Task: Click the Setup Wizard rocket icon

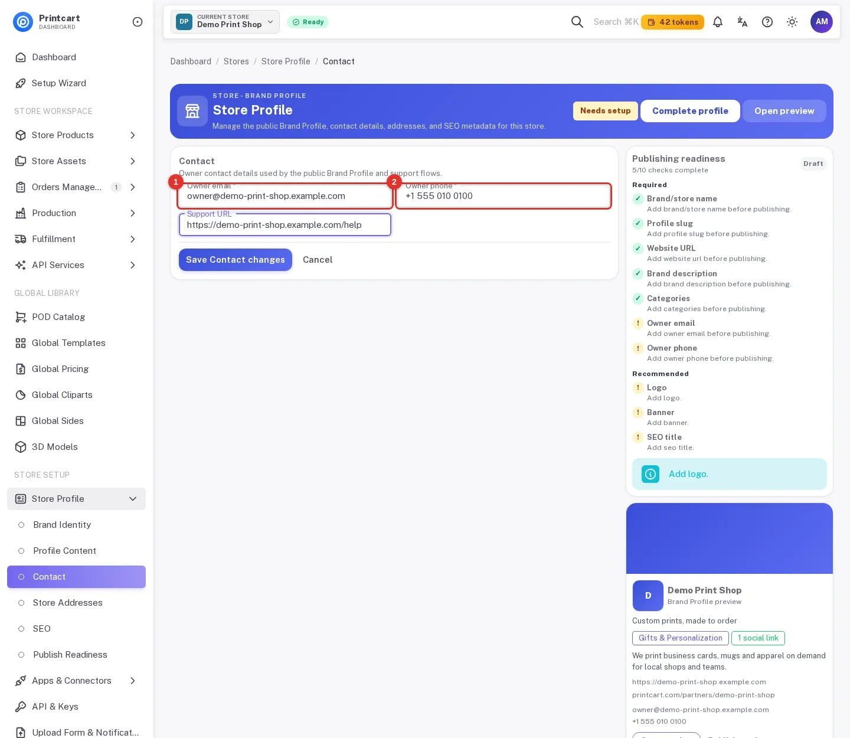Action: pyautogui.click(x=21, y=83)
